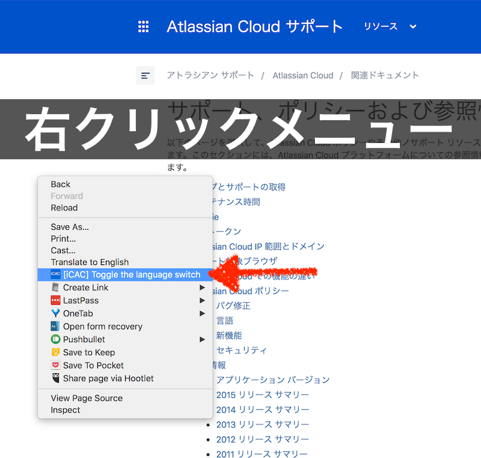481x458 pixels.
Task: Open the セキュリティ link
Action: (x=242, y=350)
